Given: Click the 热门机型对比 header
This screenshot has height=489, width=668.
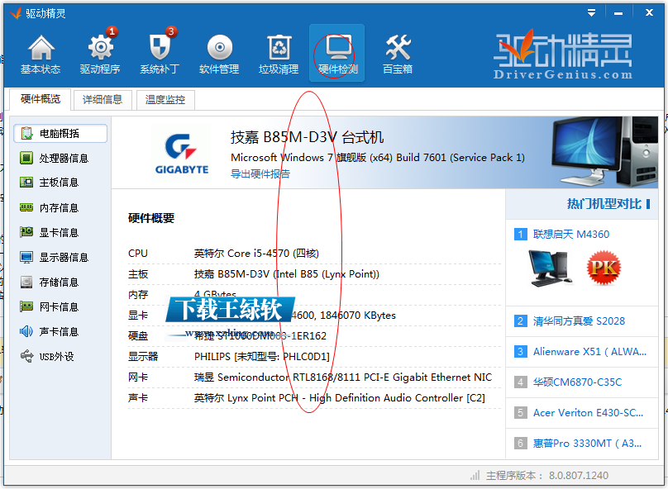Looking at the screenshot, I should coord(604,204).
